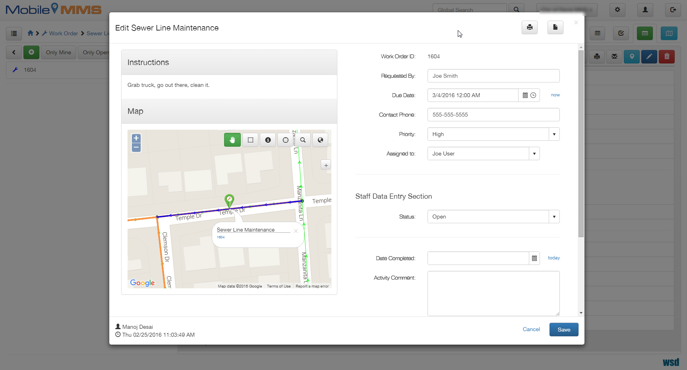Click the Save button
This screenshot has width=687, height=370.
click(x=563, y=330)
